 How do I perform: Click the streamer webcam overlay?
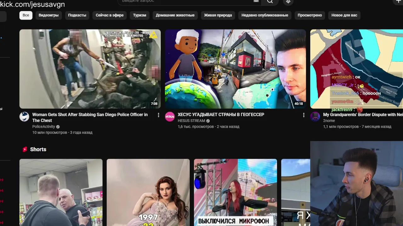coord(356,184)
